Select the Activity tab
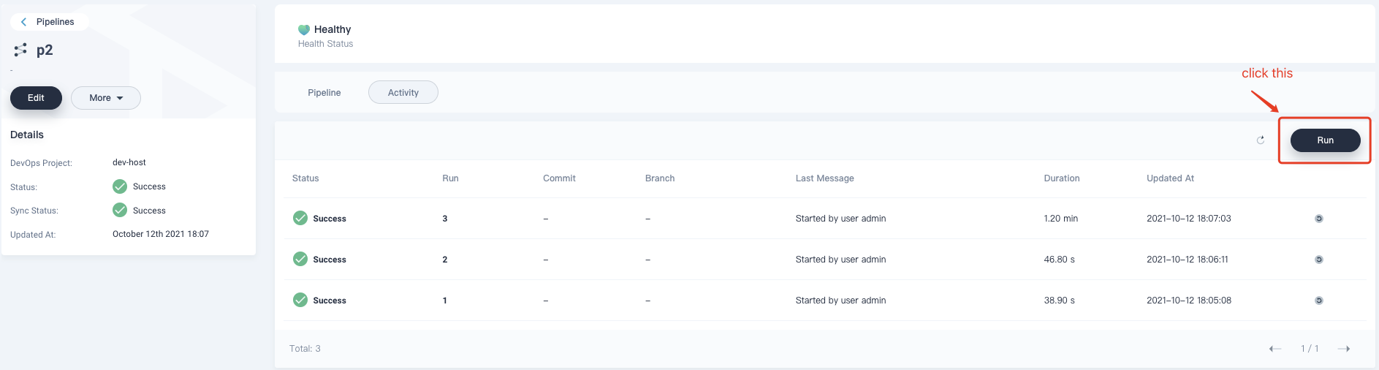The width and height of the screenshot is (1379, 370). 403,93
